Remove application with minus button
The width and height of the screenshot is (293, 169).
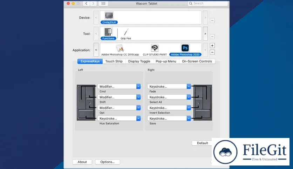pyautogui.click(x=212, y=52)
